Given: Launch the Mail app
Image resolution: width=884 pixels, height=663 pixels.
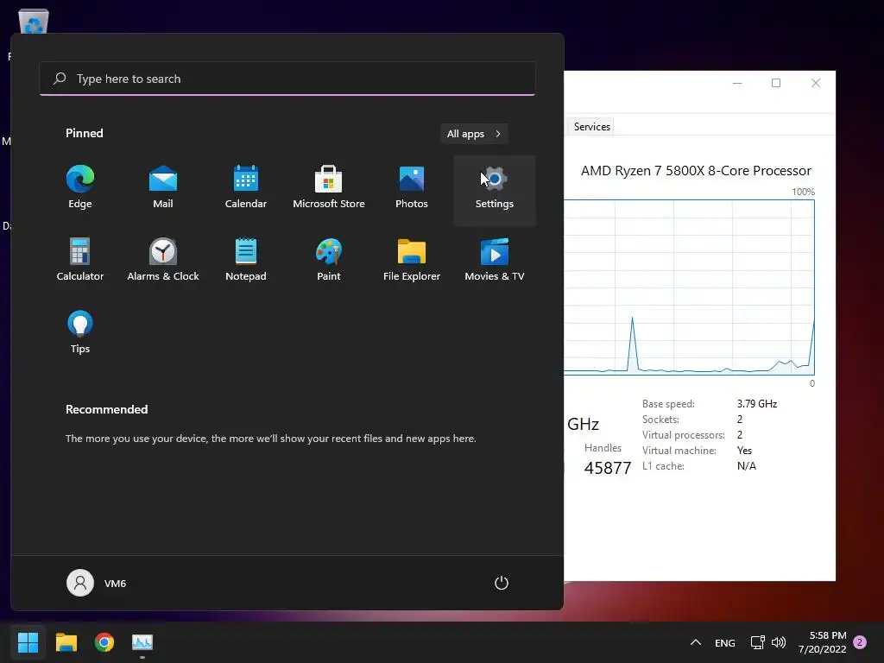Looking at the screenshot, I should pos(163,187).
